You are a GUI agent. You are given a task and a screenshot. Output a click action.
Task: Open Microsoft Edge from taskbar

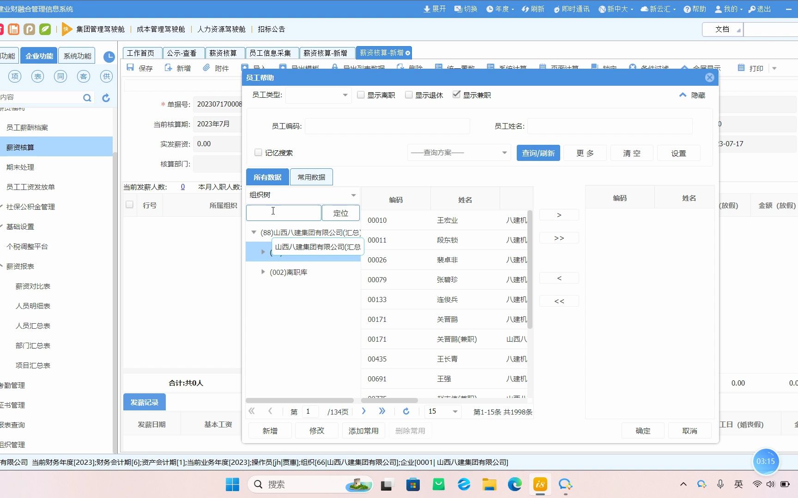pos(514,484)
